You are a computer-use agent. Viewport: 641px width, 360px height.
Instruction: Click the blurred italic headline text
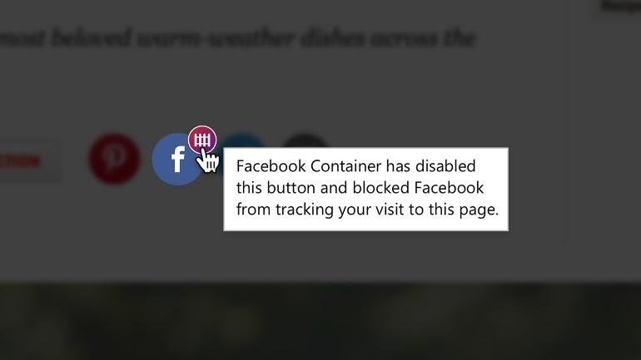pos(238,38)
